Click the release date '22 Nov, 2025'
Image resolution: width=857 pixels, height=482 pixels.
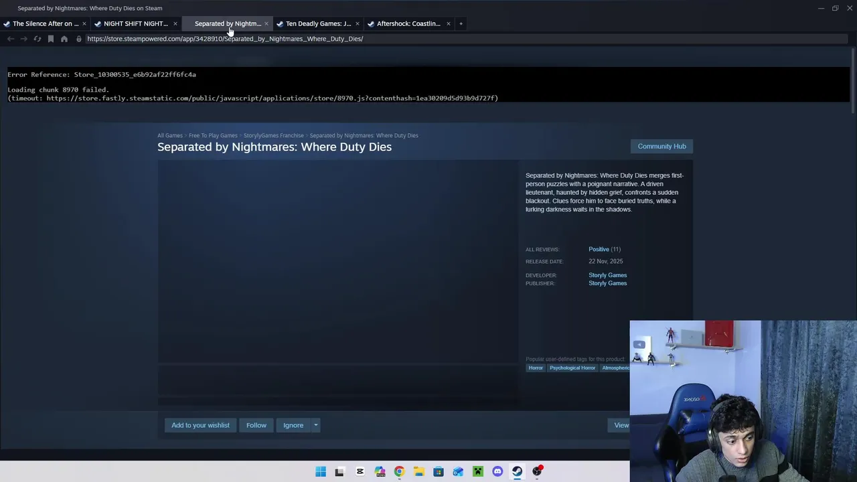605,261
